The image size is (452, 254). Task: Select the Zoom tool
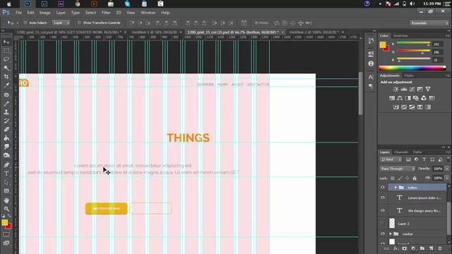tap(6, 209)
